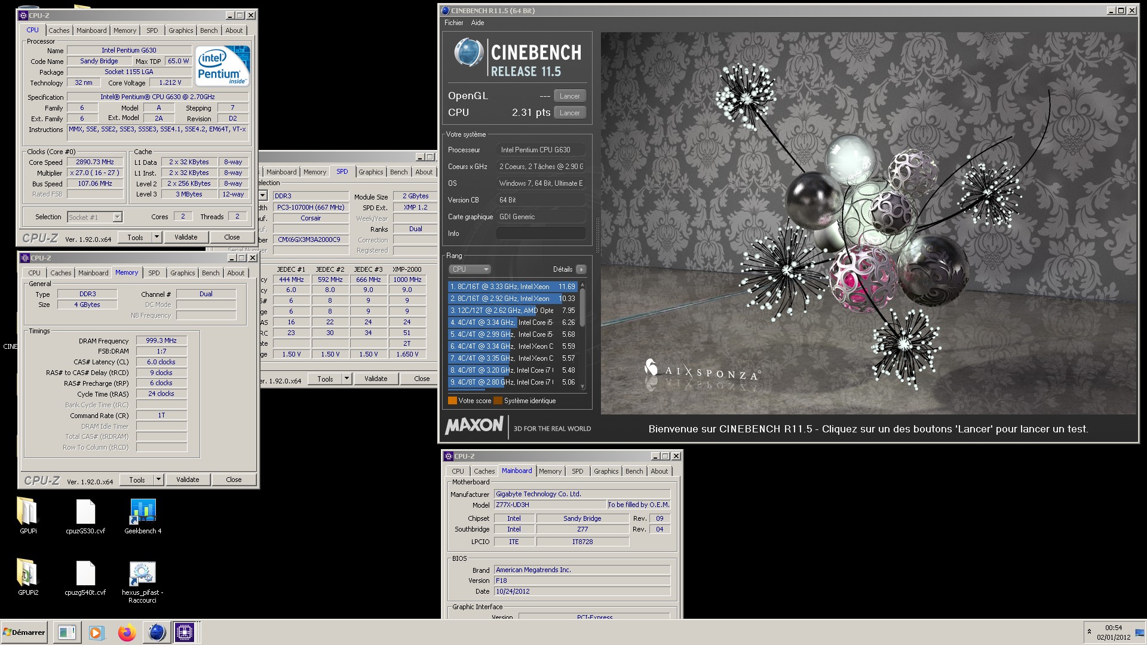The image size is (1147, 645).
Task: Open Tools dropdown arrow in Memory CPU-Z window
Action: (x=158, y=480)
